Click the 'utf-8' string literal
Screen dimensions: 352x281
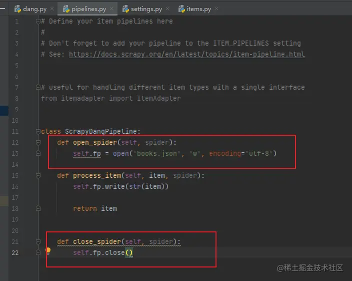(259, 153)
